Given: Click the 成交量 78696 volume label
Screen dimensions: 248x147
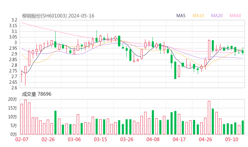Looking at the screenshot, I should [x=37, y=94].
